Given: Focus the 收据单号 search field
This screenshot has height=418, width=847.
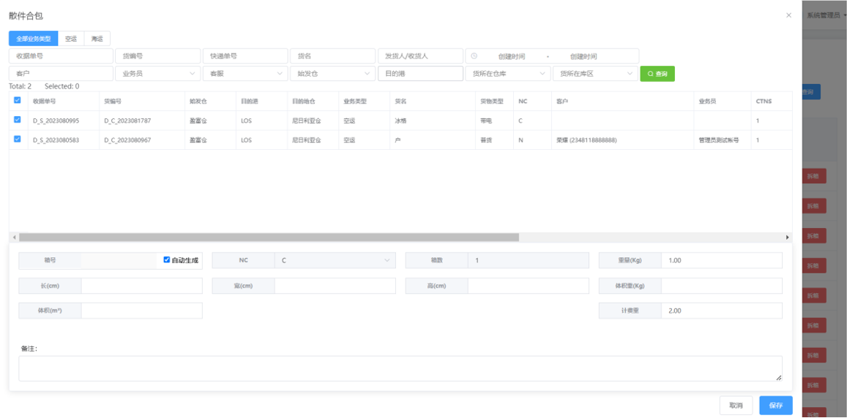Looking at the screenshot, I should coord(61,56).
